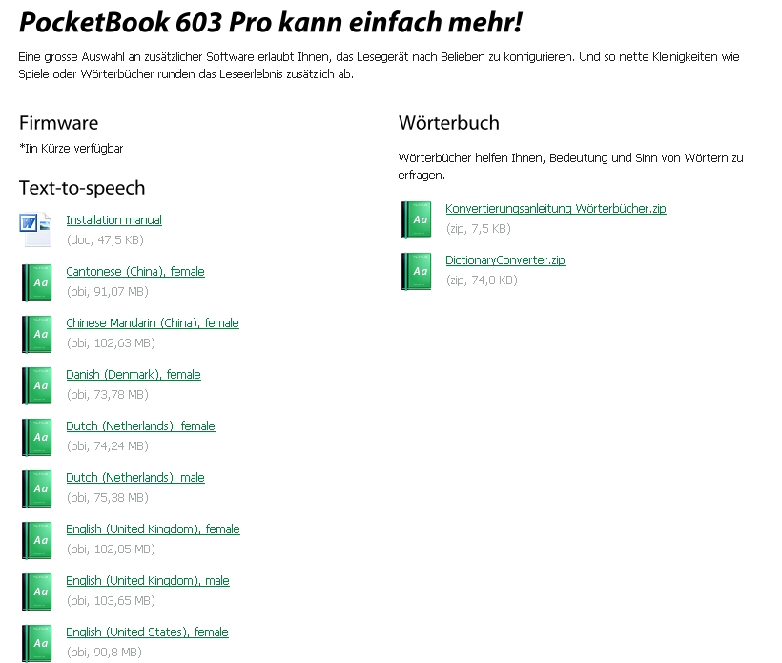Download Dutch (Netherlands), male voice

(x=135, y=477)
